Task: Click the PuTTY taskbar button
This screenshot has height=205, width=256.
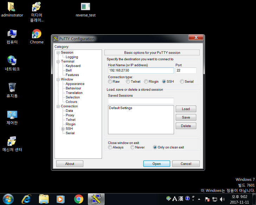Action: pos(96,199)
